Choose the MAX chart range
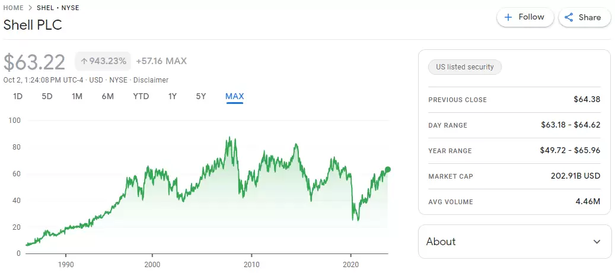The image size is (615, 279). pyautogui.click(x=234, y=96)
